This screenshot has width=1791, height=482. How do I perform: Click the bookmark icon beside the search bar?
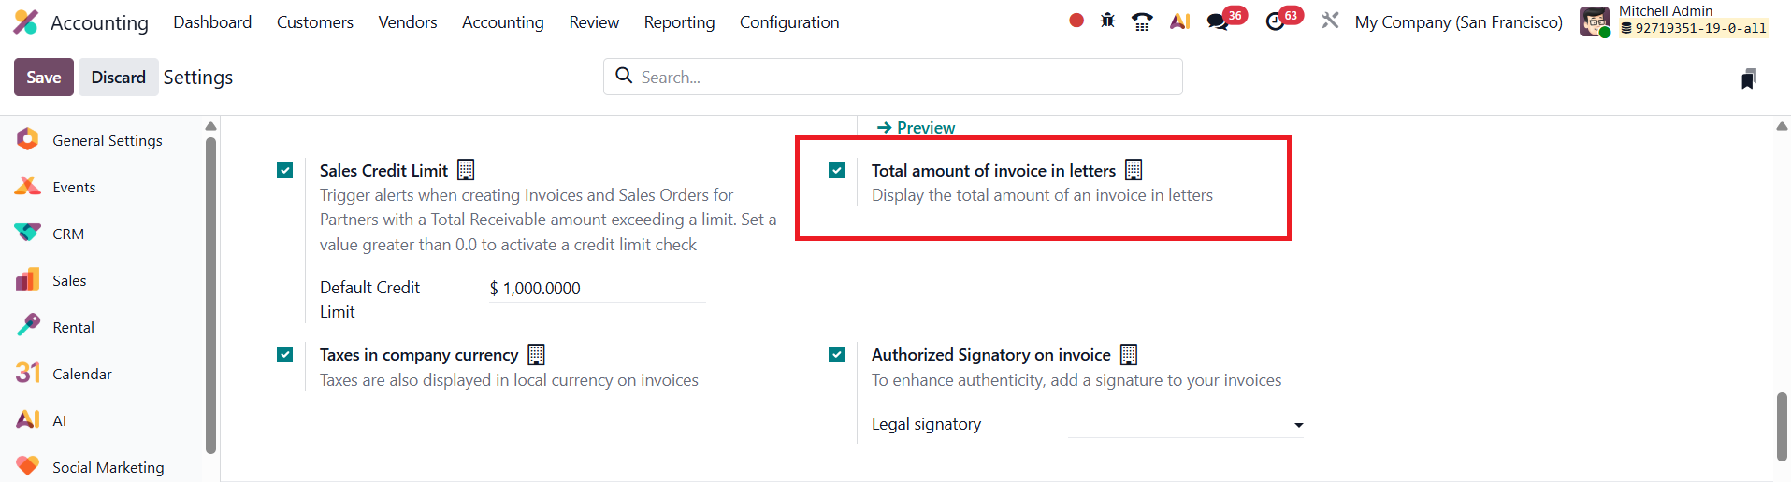[1748, 78]
